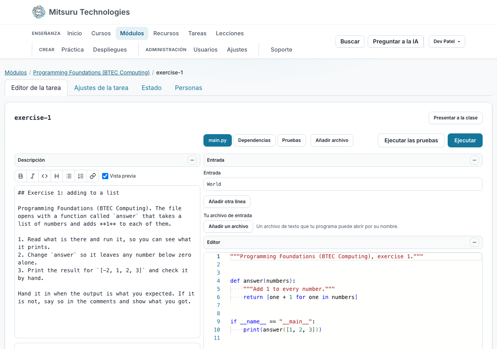Switch to the Estado tab
This screenshot has width=497, height=349.
(151, 88)
